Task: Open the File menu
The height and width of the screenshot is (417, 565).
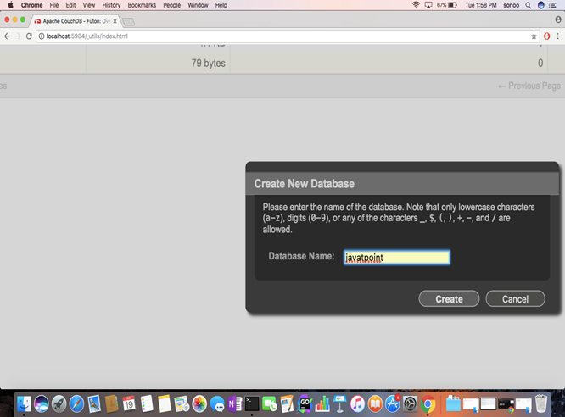Action: click(x=54, y=5)
